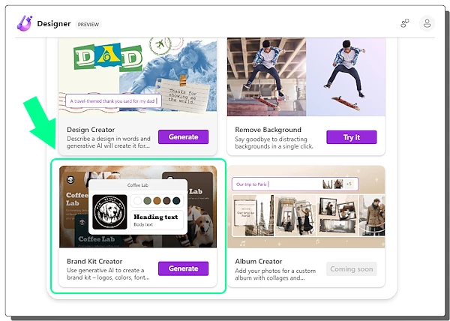Click Generate in the Design Creator card

coord(183,136)
